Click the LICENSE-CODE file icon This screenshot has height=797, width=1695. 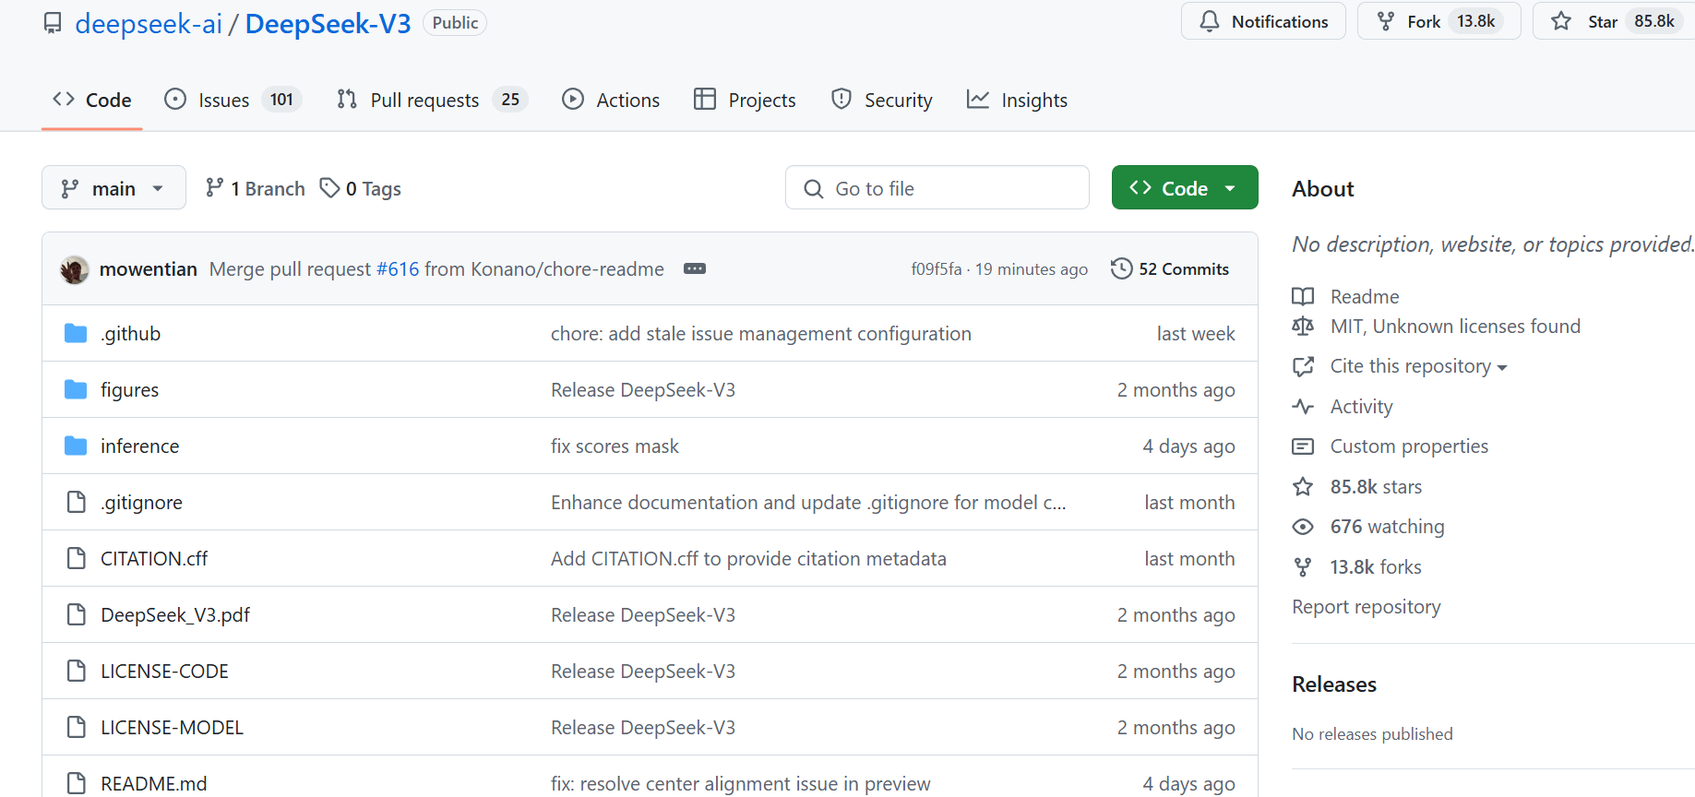click(x=77, y=671)
